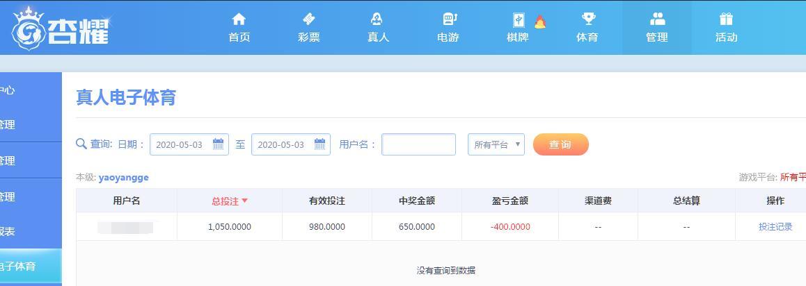Open the 所有平台 platform dropdown
The height and width of the screenshot is (286, 806).
pyautogui.click(x=496, y=144)
